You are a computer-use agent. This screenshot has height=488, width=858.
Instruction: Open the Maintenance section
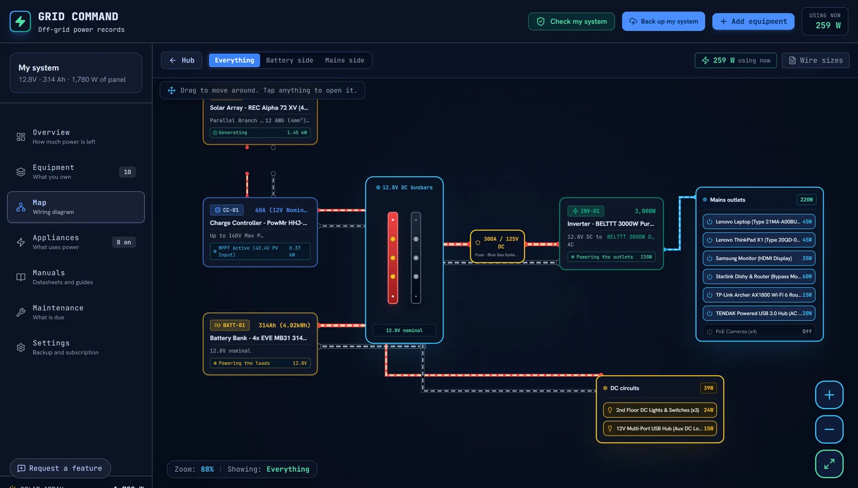click(76, 312)
